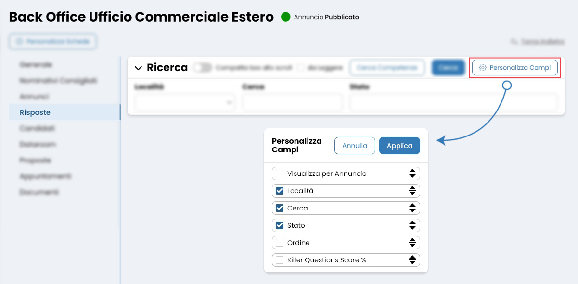
Task: Click the Annulla button
Action: point(355,145)
